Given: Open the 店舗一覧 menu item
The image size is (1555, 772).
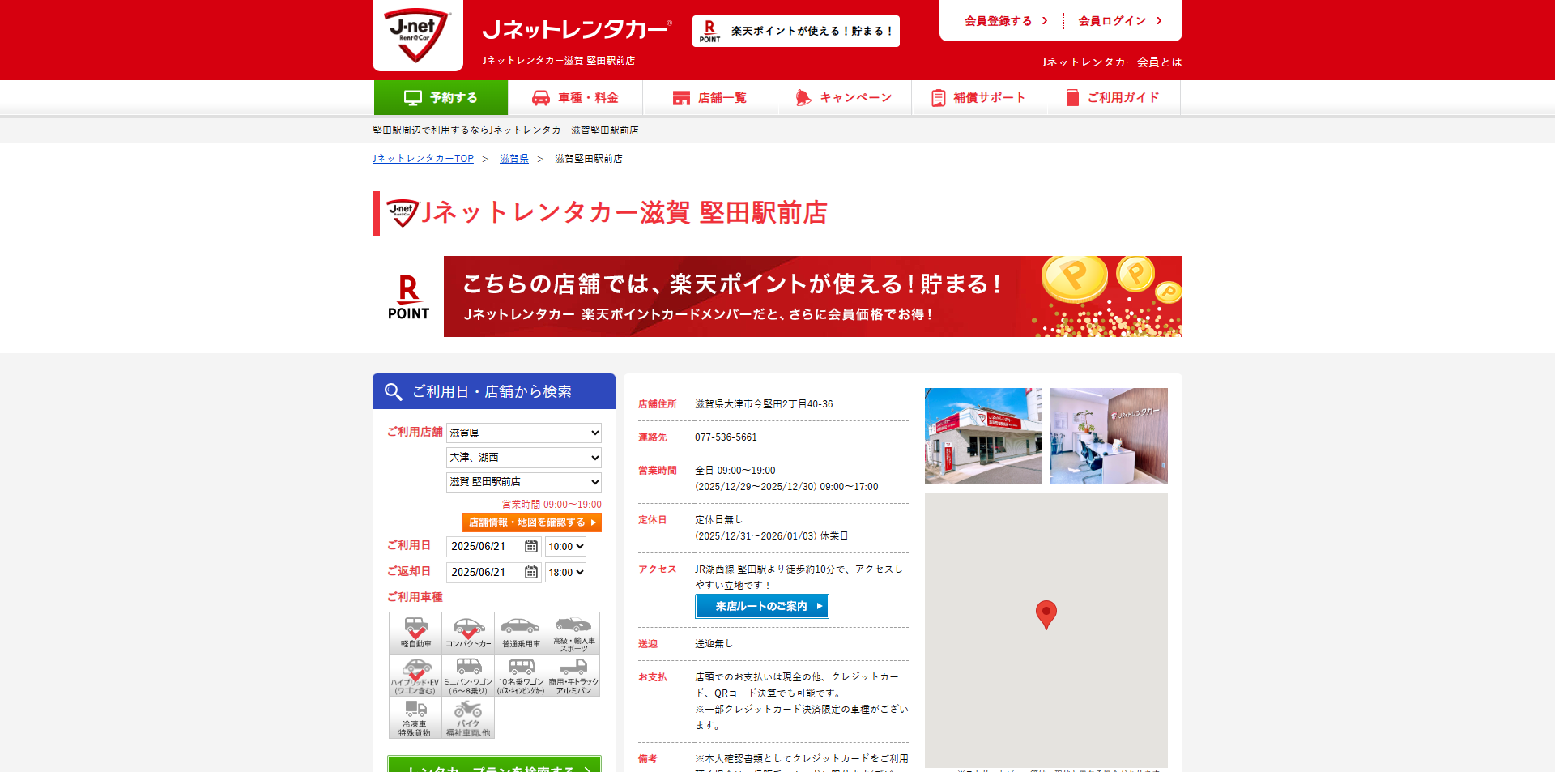Looking at the screenshot, I should 709,97.
